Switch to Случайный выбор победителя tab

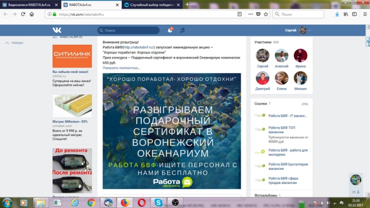tap(151, 5)
